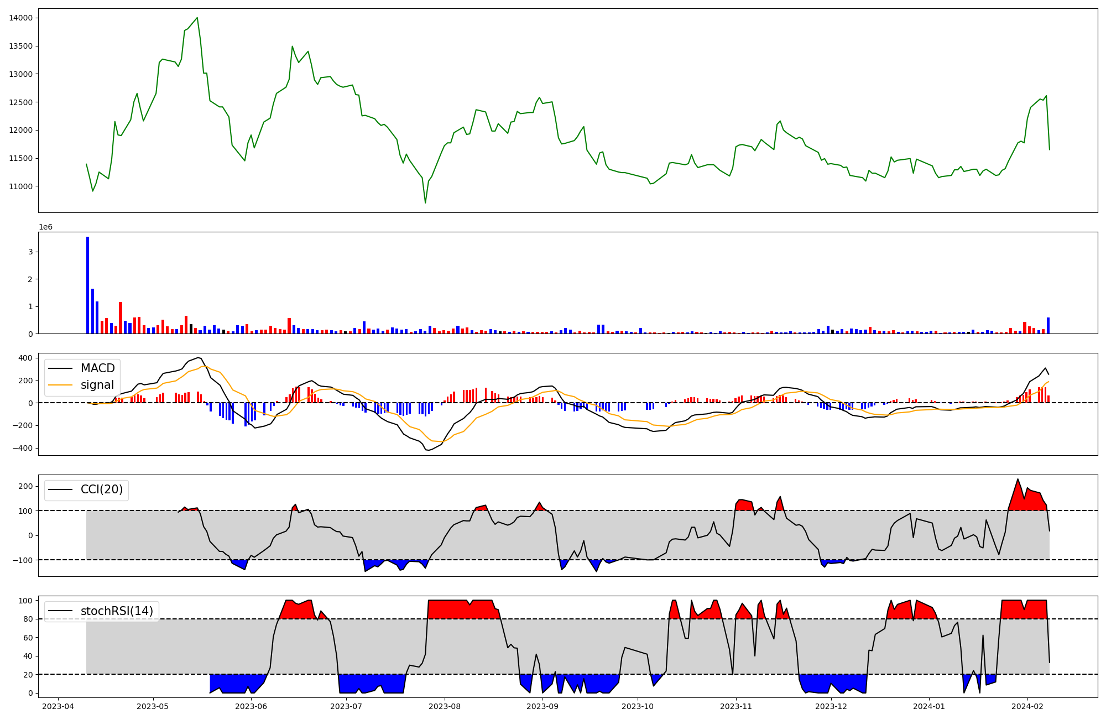Image resolution: width=1106 pixels, height=719 pixels.
Task: Click the black MACD line sample in legend
Action: point(60,368)
